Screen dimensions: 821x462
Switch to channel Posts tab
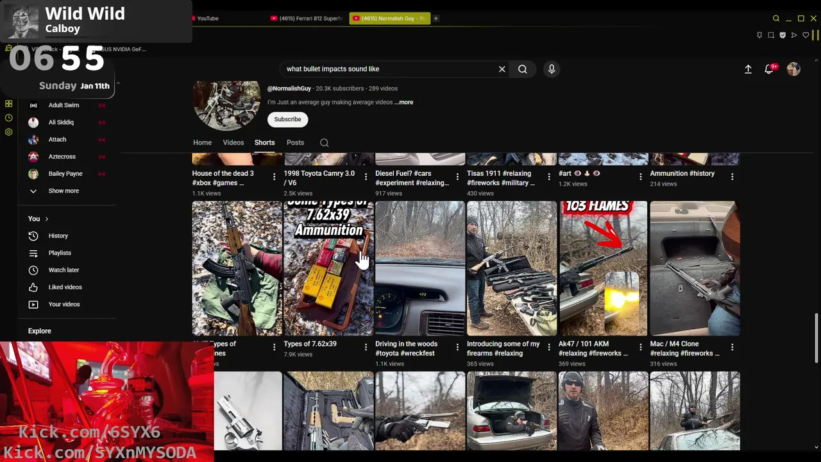(x=295, y=142)
